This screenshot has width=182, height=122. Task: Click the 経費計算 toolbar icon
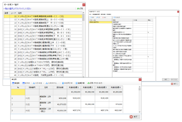tap(77, 83)
